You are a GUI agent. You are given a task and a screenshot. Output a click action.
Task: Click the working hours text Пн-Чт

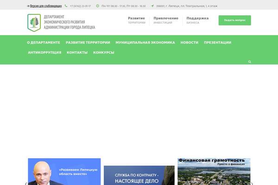[124, 6]
